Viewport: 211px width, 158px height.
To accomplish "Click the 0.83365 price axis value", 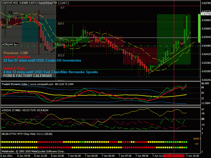I will [x=206, y=63].
